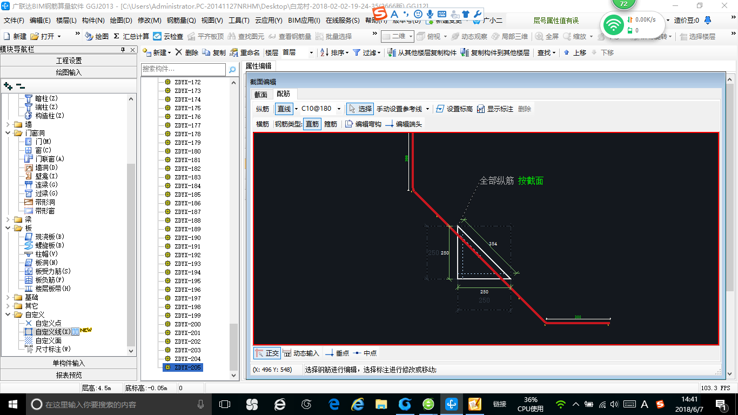Screen dimensions: 738x415
Task: Click 复制 copy component icon
Action: (206, 52)
